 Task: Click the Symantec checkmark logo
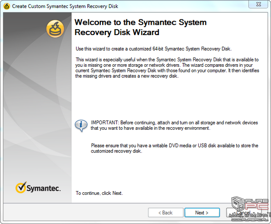(38, 187)
